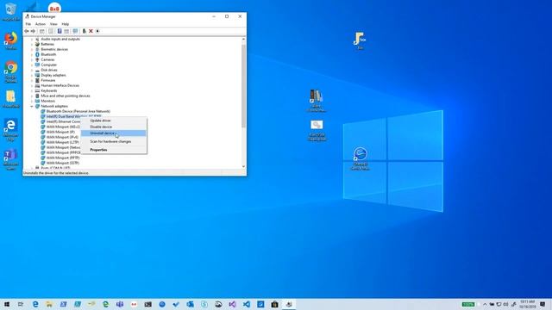Open the Help menu
552x310 pixels.
click(x=66, y=24)
